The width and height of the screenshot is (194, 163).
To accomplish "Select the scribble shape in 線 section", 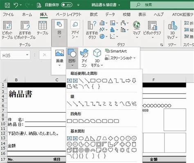I will point(134,104).
